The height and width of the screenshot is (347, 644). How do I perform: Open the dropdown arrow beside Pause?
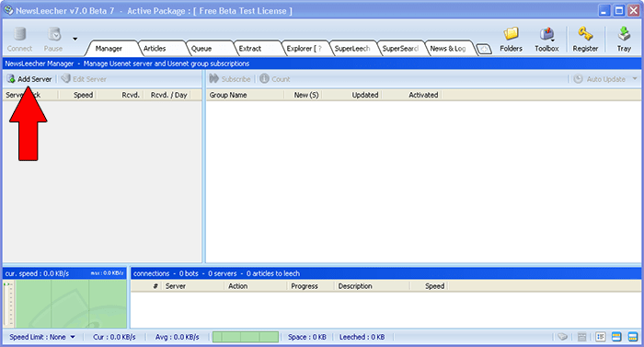coord(75,39)
